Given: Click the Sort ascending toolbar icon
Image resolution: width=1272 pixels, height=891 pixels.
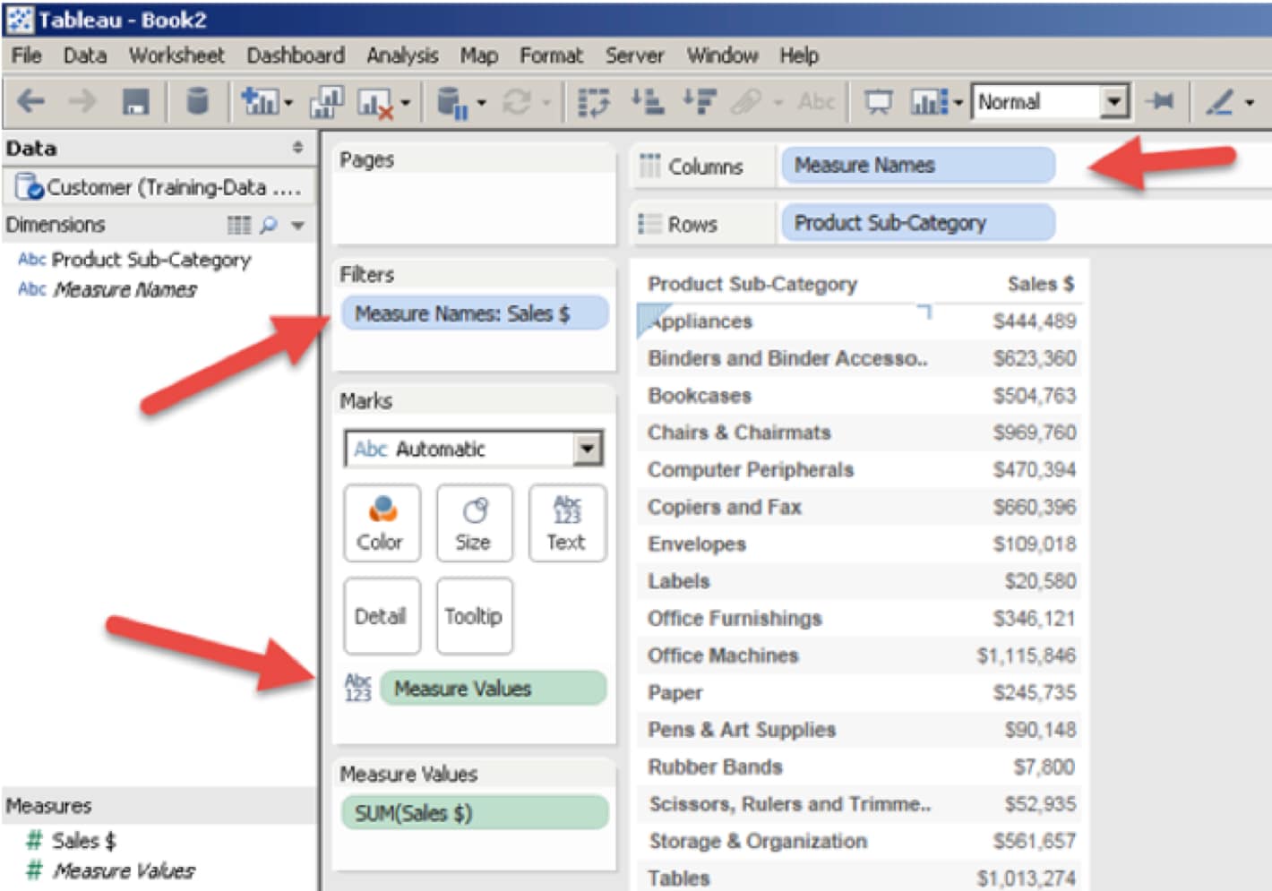Looking at the screenshot, I should point(647,102).
